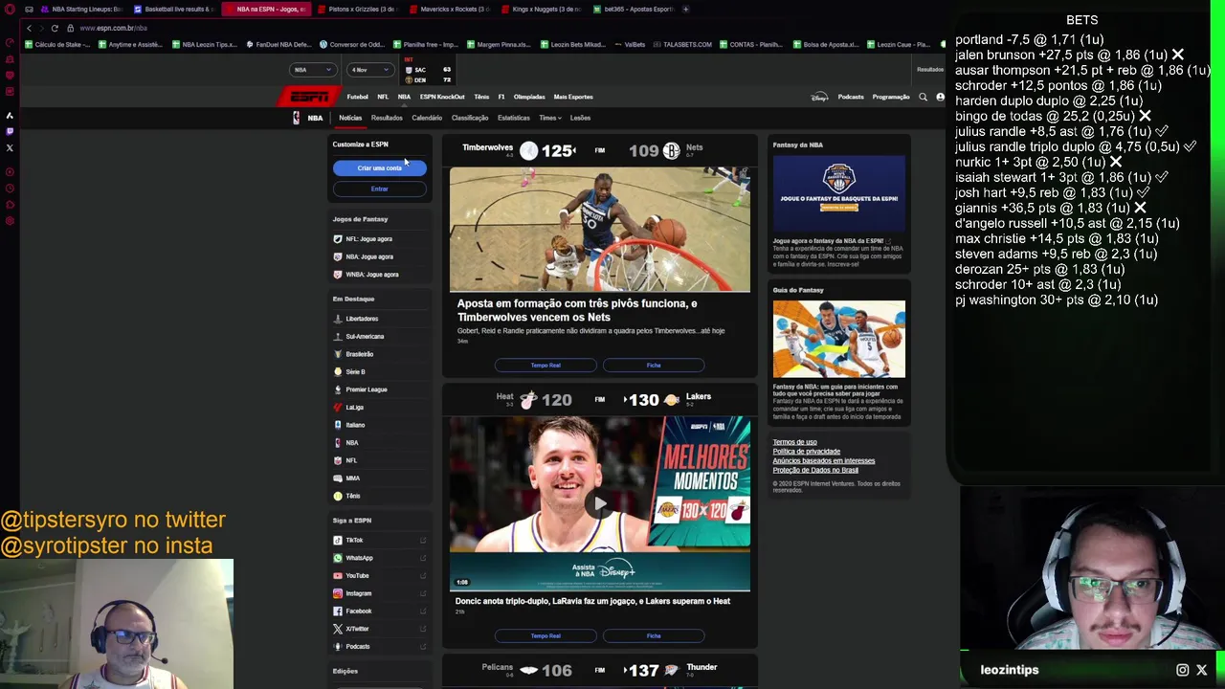Screen dimensions: 1225x689
Task: Click the NBA logo beside section title
Action: pyautogui.click(x=296, y=118)
